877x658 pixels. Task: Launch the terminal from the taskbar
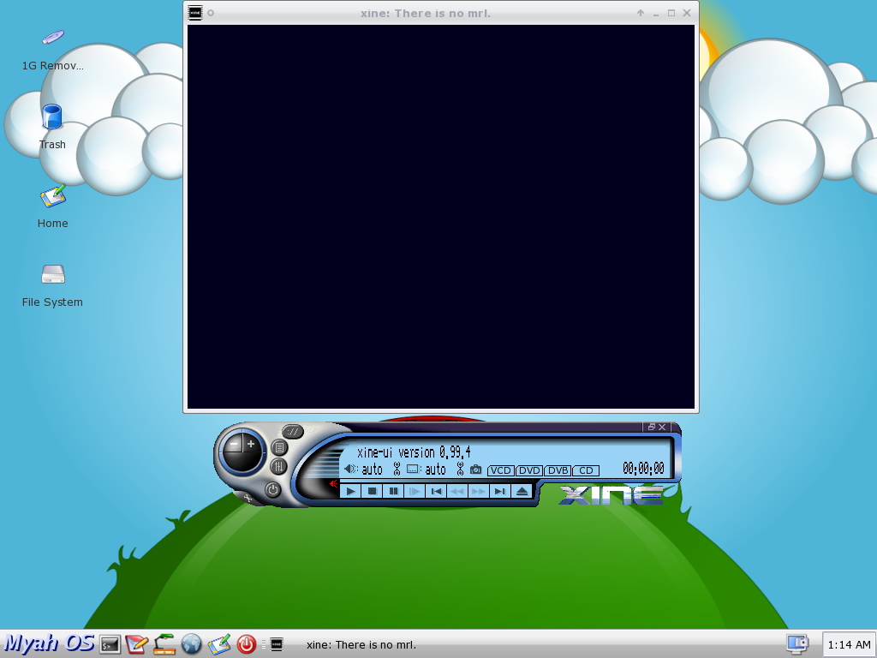pos(110,644)
